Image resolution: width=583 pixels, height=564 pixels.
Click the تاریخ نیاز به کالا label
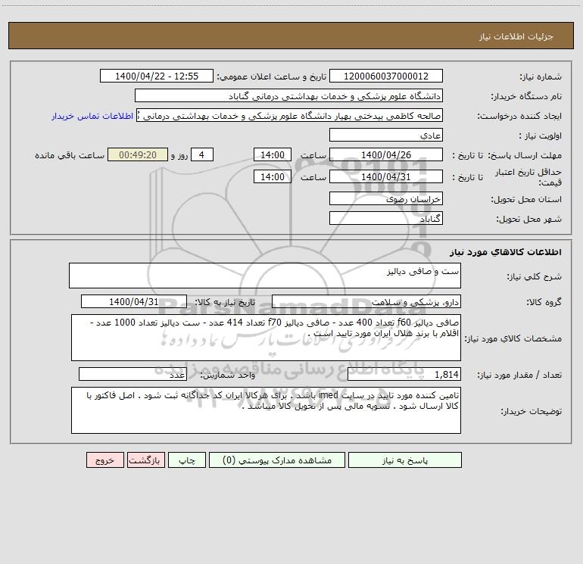tap(225, 302)
